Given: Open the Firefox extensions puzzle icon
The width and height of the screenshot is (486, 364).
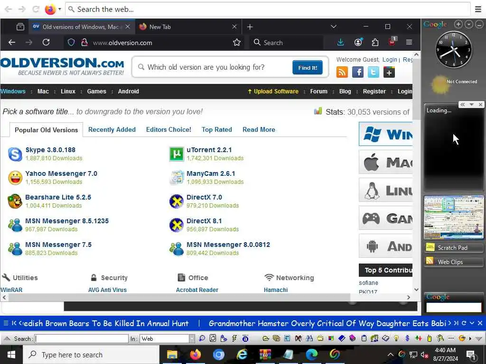Looking at the screenshot, I should [x=375, y=42].
